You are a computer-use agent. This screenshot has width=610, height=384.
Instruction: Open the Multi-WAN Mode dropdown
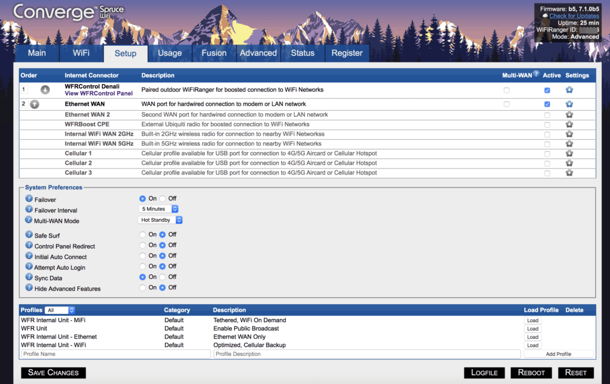(160, 220)
